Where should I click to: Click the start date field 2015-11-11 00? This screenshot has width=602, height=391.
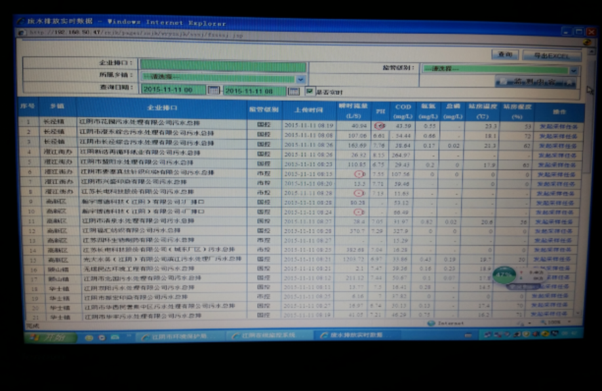pyautogui.click(x=173, y=90)
